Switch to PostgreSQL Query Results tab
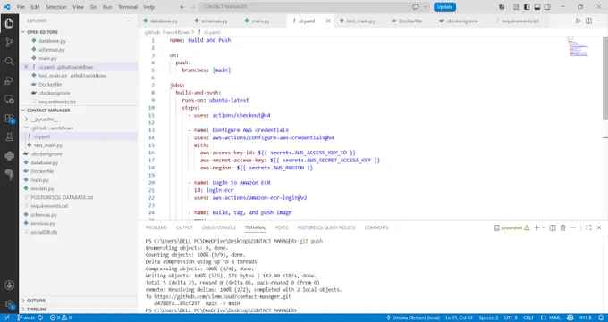The width and height of the screenshot is (608, 322). tap(326, 227)
